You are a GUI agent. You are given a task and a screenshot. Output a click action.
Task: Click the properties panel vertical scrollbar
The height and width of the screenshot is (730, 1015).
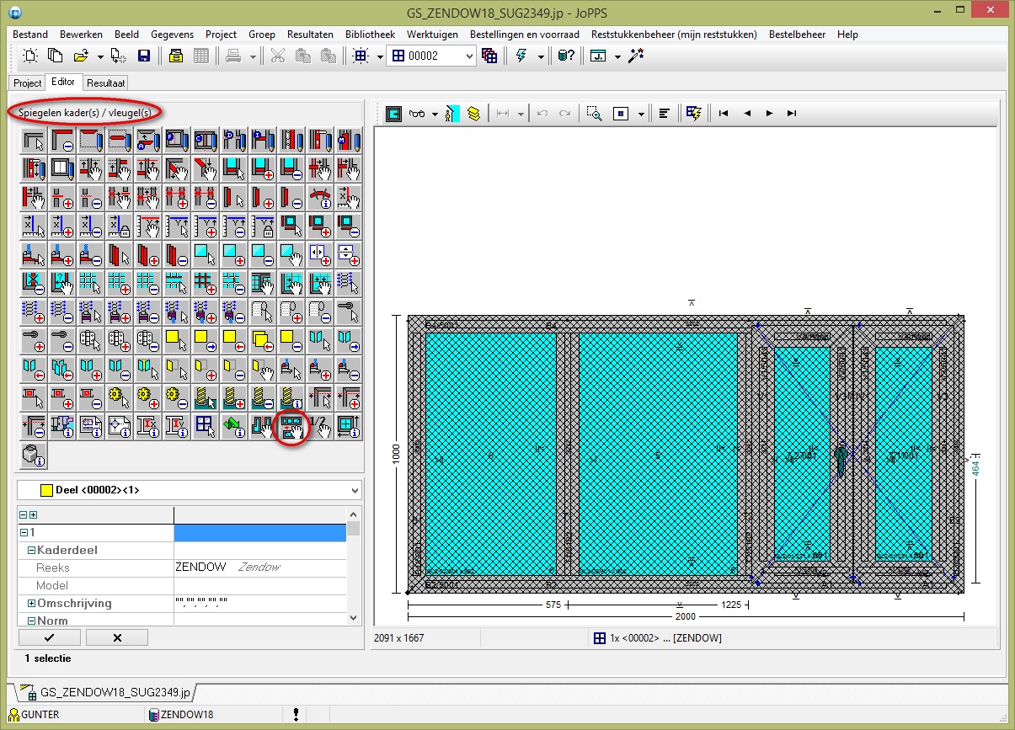[354, 566]
